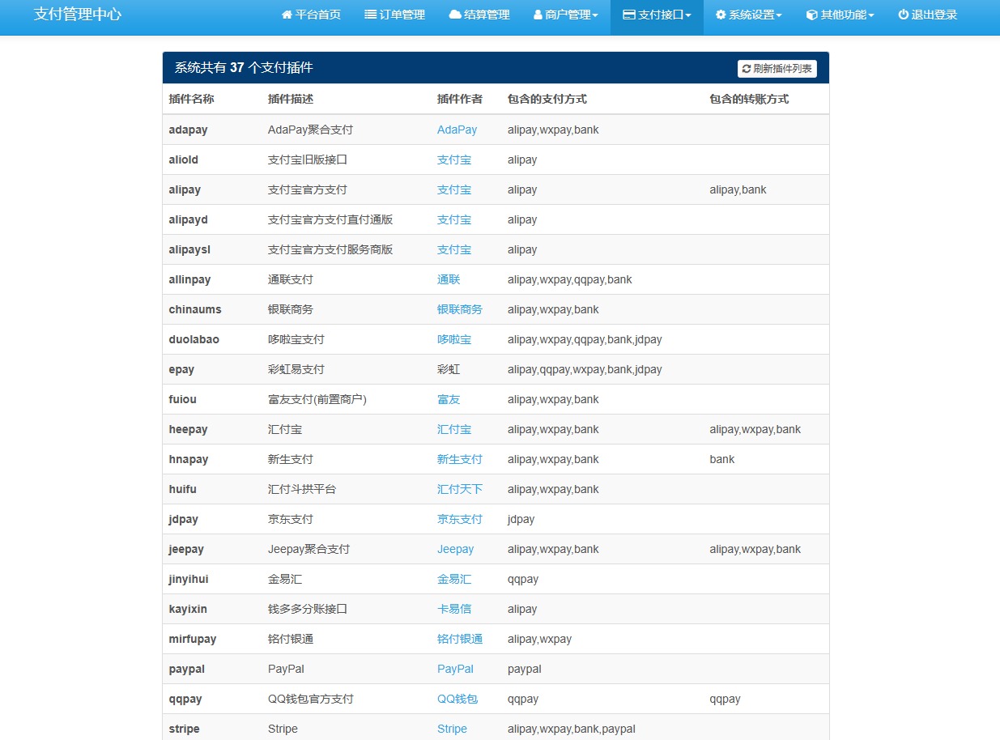Click the user icon on 商户管理

tap(537, 14)
